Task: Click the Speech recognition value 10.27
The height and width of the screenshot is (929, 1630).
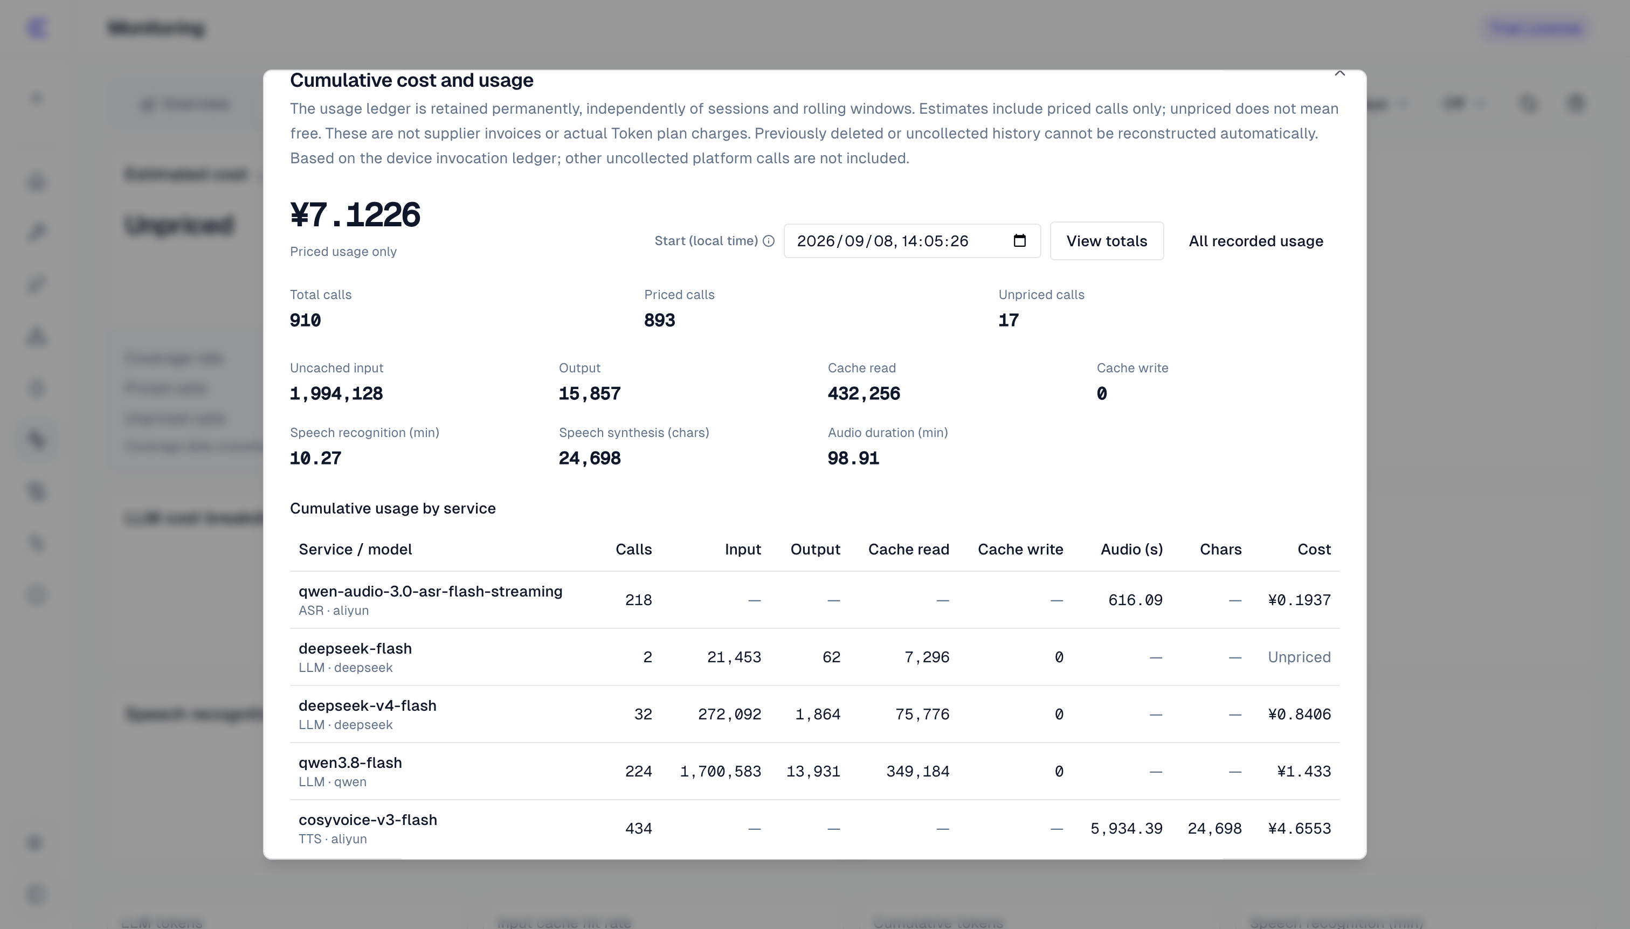Action: 315,458
